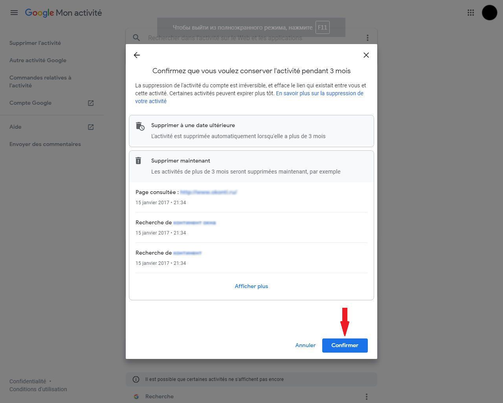Image resolution: width=503 pixels, height=403 pixels.
Task: Open three-dot menu for Recherche entry
Action: (x=366, y=397)
